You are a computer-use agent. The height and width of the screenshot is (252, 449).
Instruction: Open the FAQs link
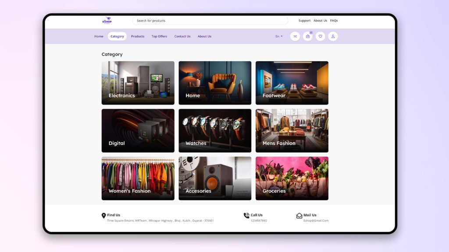pyautogui.click(x=334, y=21)
